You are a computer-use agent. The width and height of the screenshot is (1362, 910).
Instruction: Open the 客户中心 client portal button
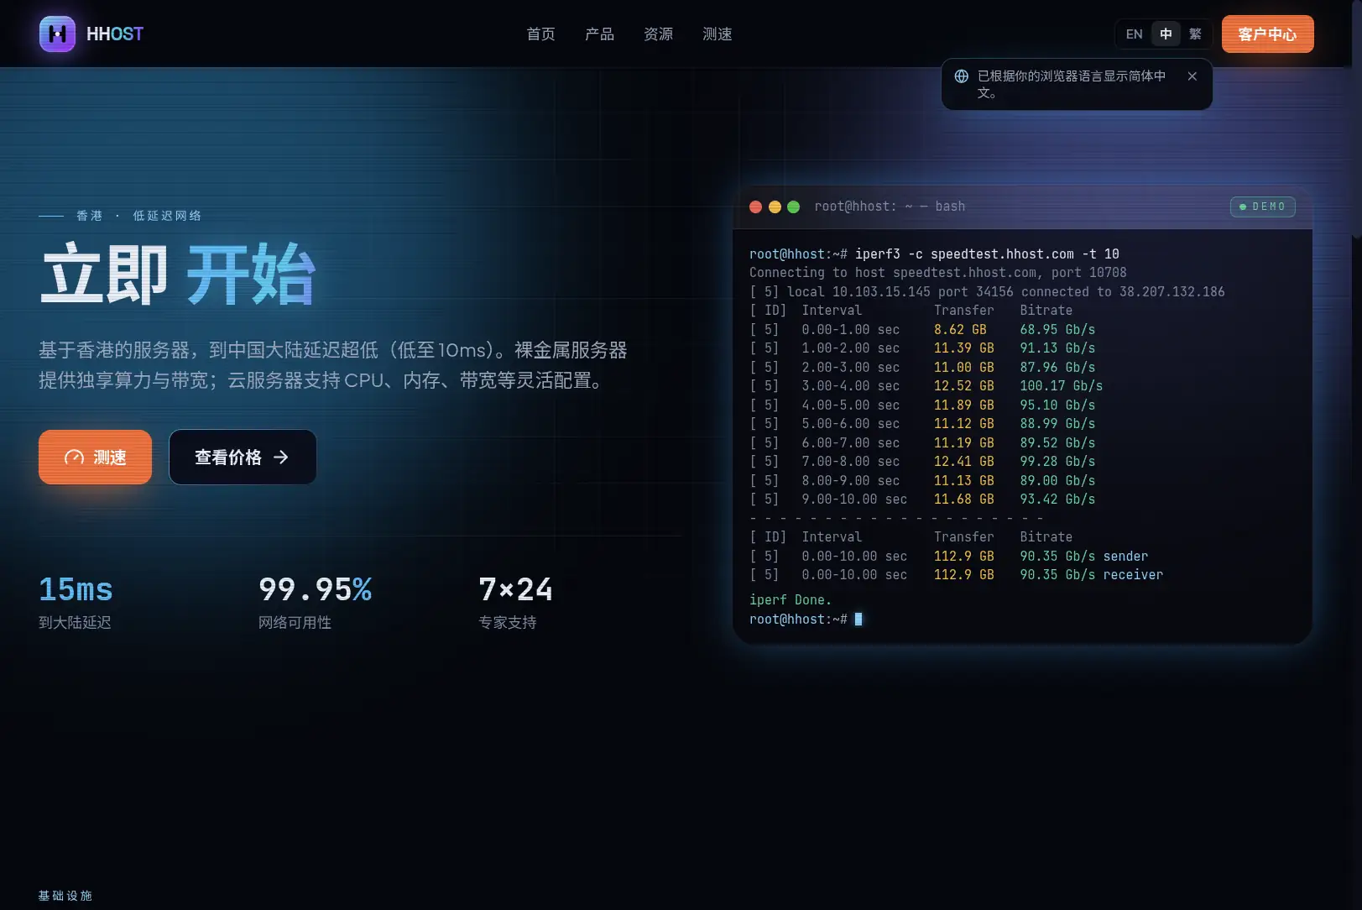tap(1267, 34)
